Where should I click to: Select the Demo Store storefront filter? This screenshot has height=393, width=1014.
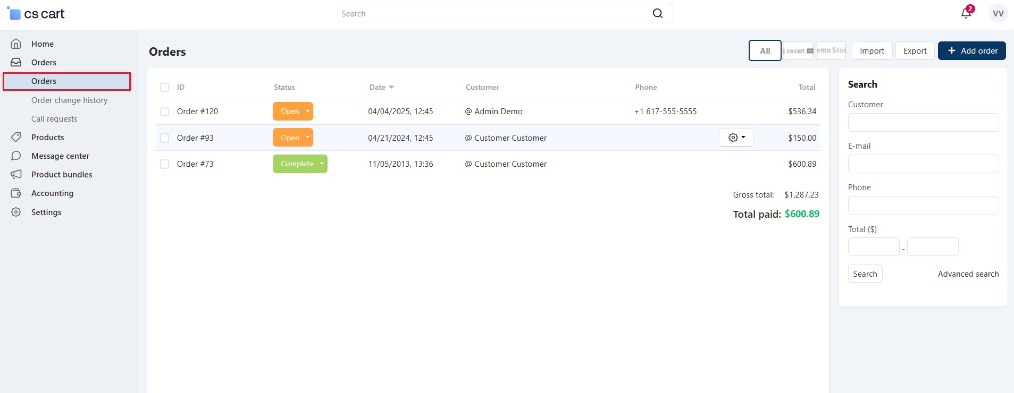(831, 50)
